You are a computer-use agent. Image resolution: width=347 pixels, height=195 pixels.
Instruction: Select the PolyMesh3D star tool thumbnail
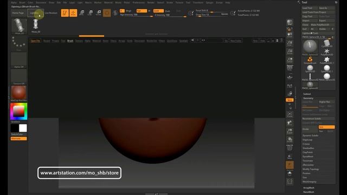326,52
